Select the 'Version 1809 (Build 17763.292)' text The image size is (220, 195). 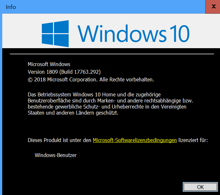pyautogui.click(x=64, y=72)
